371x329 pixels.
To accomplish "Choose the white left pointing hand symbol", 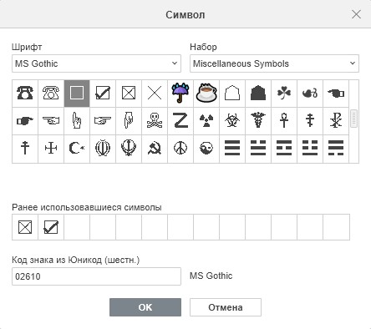I will [51, 121].
